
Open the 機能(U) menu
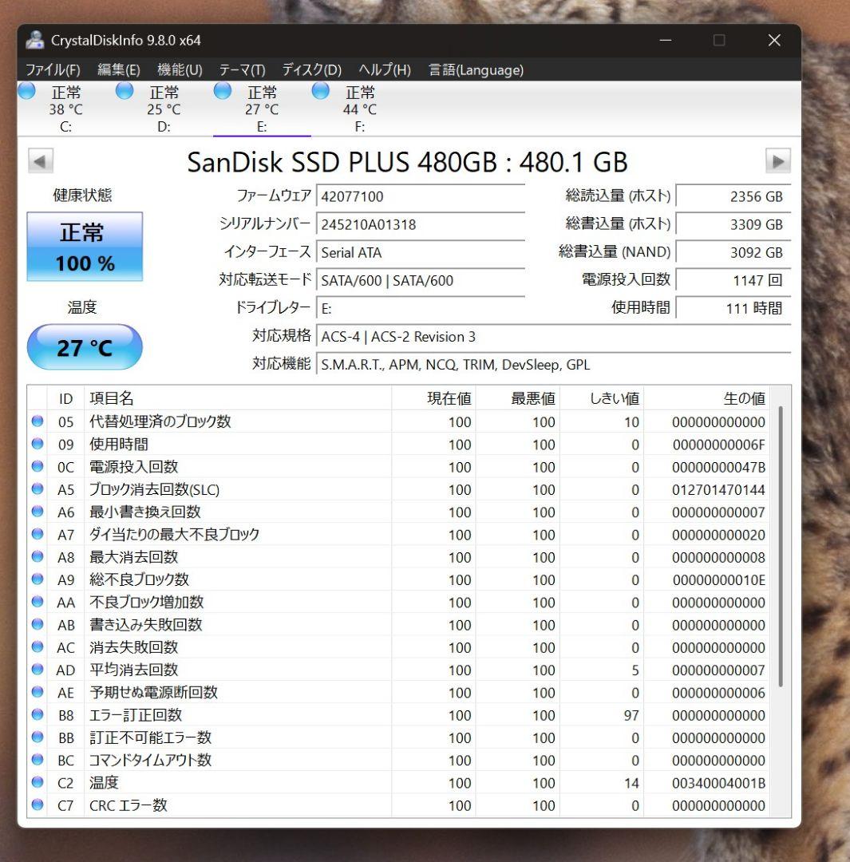point(180,69)
